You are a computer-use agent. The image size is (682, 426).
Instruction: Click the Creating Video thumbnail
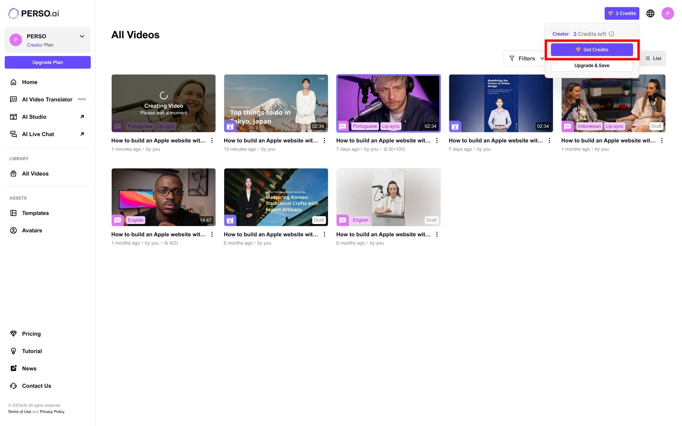pyautogui.click(x=164, y=103)
